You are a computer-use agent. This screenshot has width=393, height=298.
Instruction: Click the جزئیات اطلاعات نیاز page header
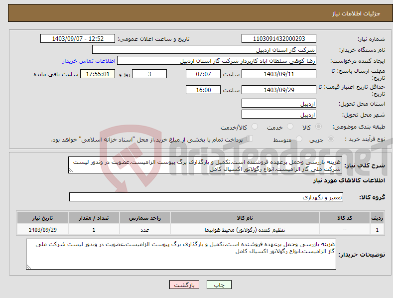pyautogui.click(x=356, y=13)
